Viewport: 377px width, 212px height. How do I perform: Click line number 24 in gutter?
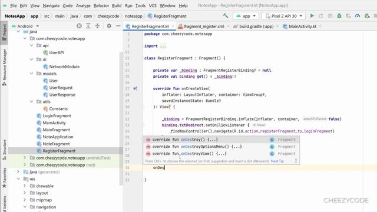point(127,131)
